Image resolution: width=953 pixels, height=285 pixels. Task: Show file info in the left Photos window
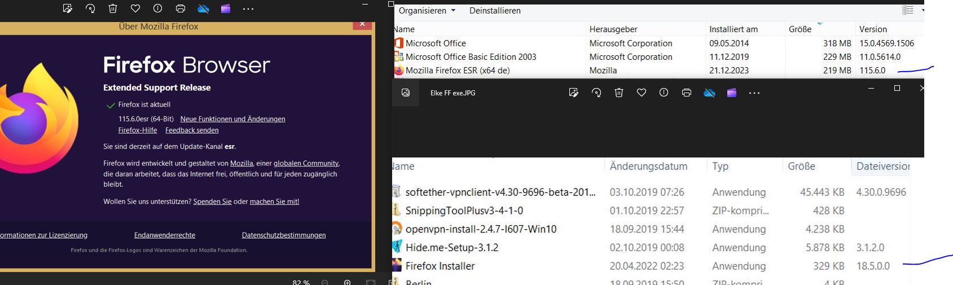click(158, 8)
